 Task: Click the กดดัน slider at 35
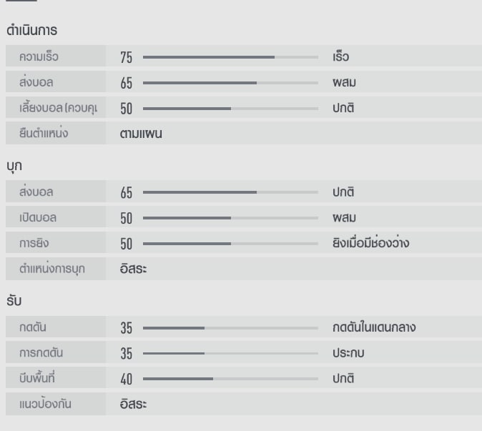click(230, 328)
